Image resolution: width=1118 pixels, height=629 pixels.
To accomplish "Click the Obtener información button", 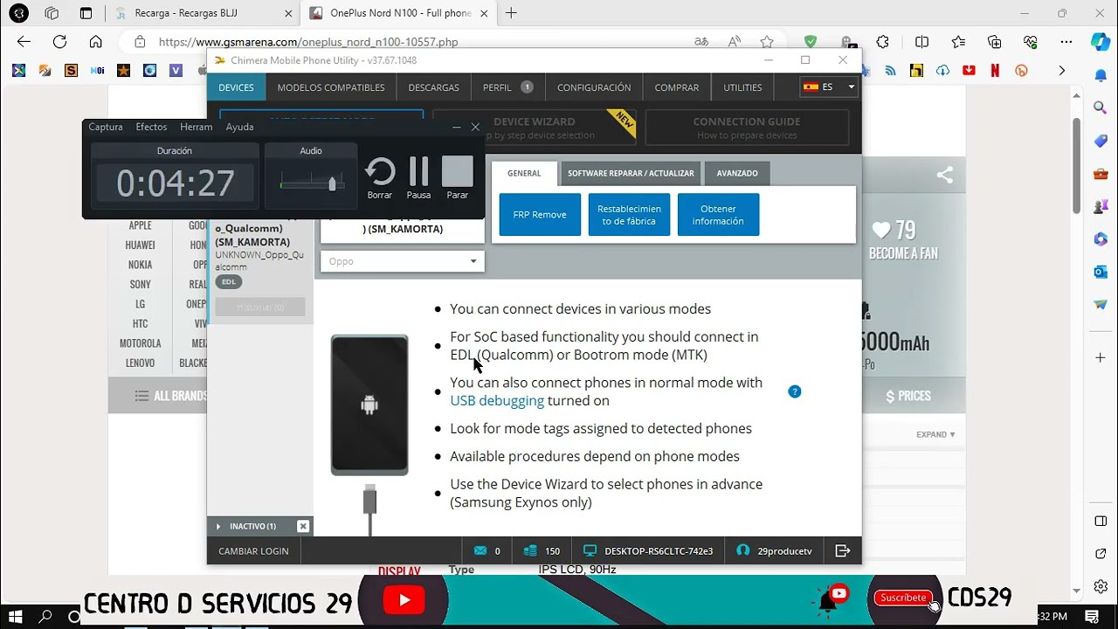I will click(718, 215).
